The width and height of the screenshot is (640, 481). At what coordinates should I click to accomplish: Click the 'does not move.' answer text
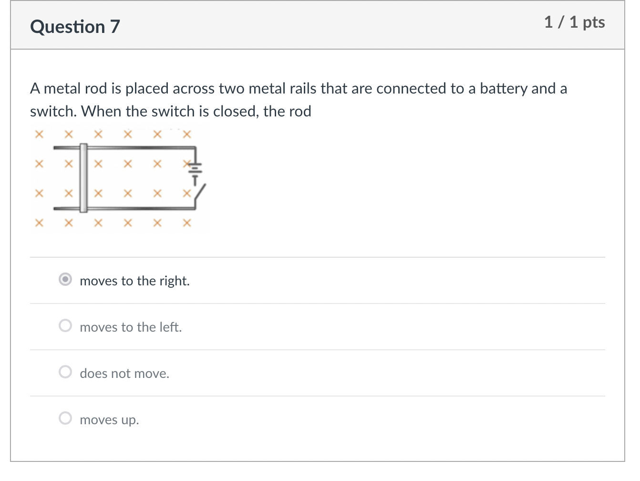[x=124, y=374]
